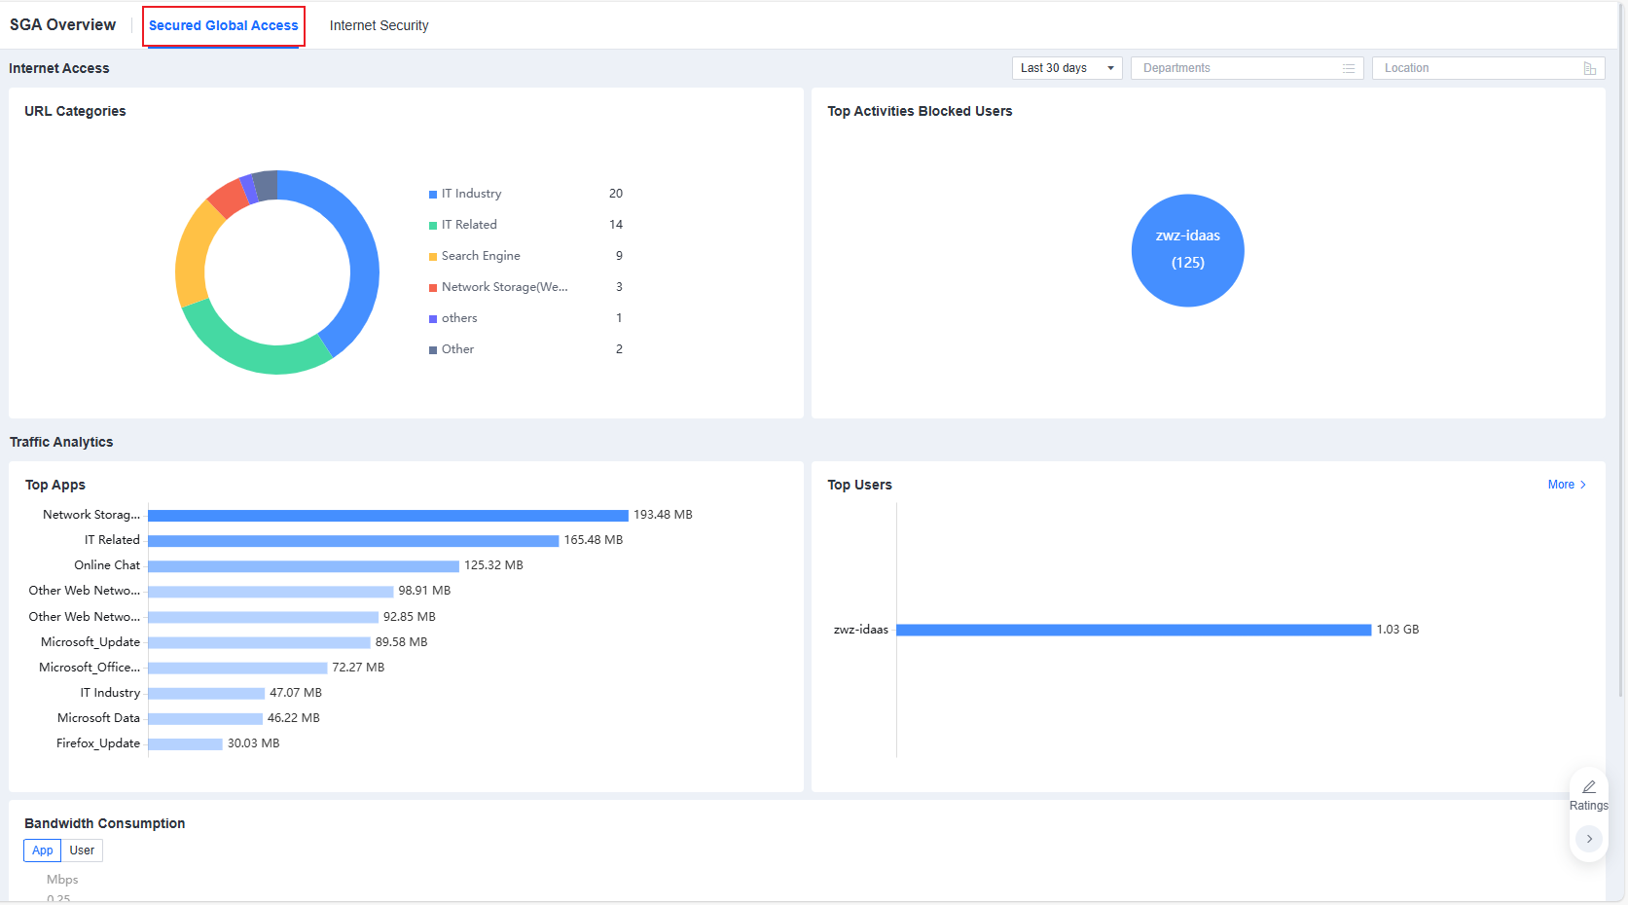The height and width of the screenshot is (905, 1628).
Task: Click the floating panel arrow button
Action: [x=1589, y=839]
